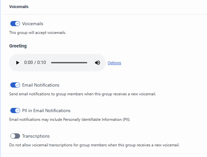Open the greeting Options link
This screenshot has height=157, width=207.
114,63
